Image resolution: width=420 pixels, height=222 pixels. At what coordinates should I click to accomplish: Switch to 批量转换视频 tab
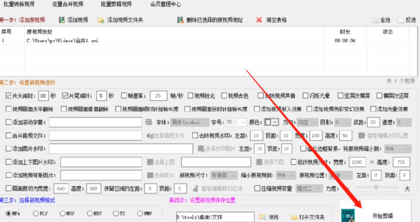[19, 4]
